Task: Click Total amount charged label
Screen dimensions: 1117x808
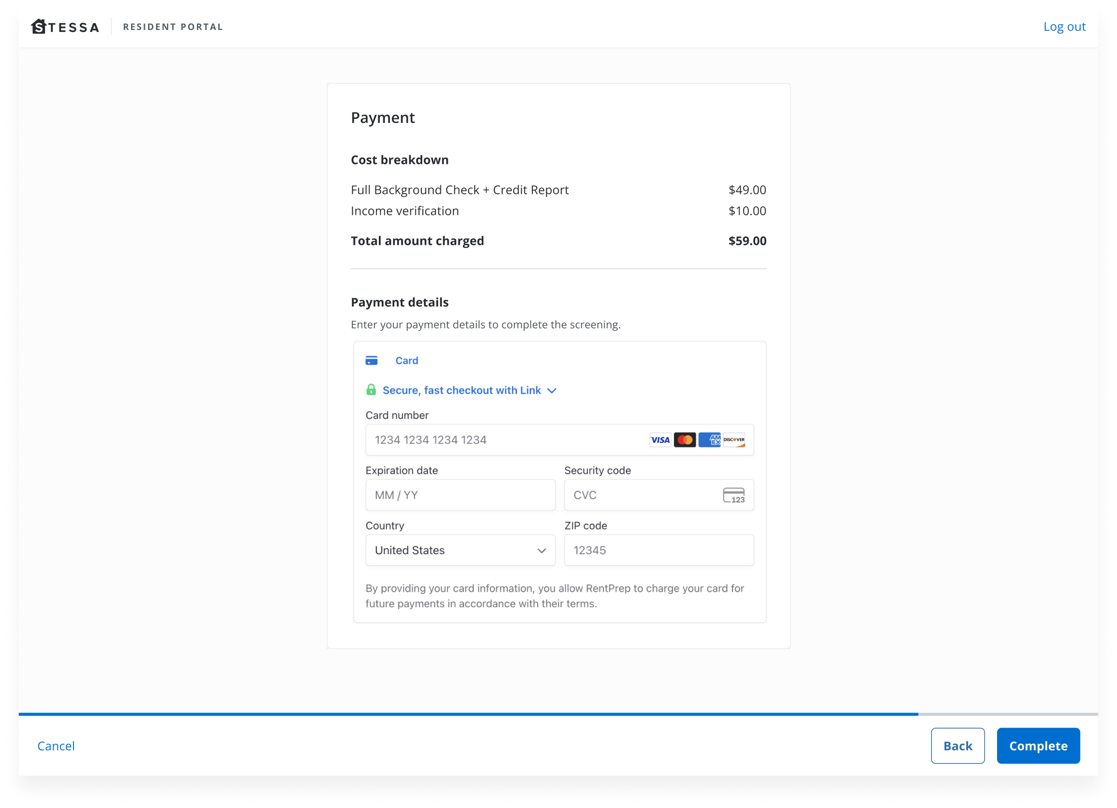Action: [417, 241]
